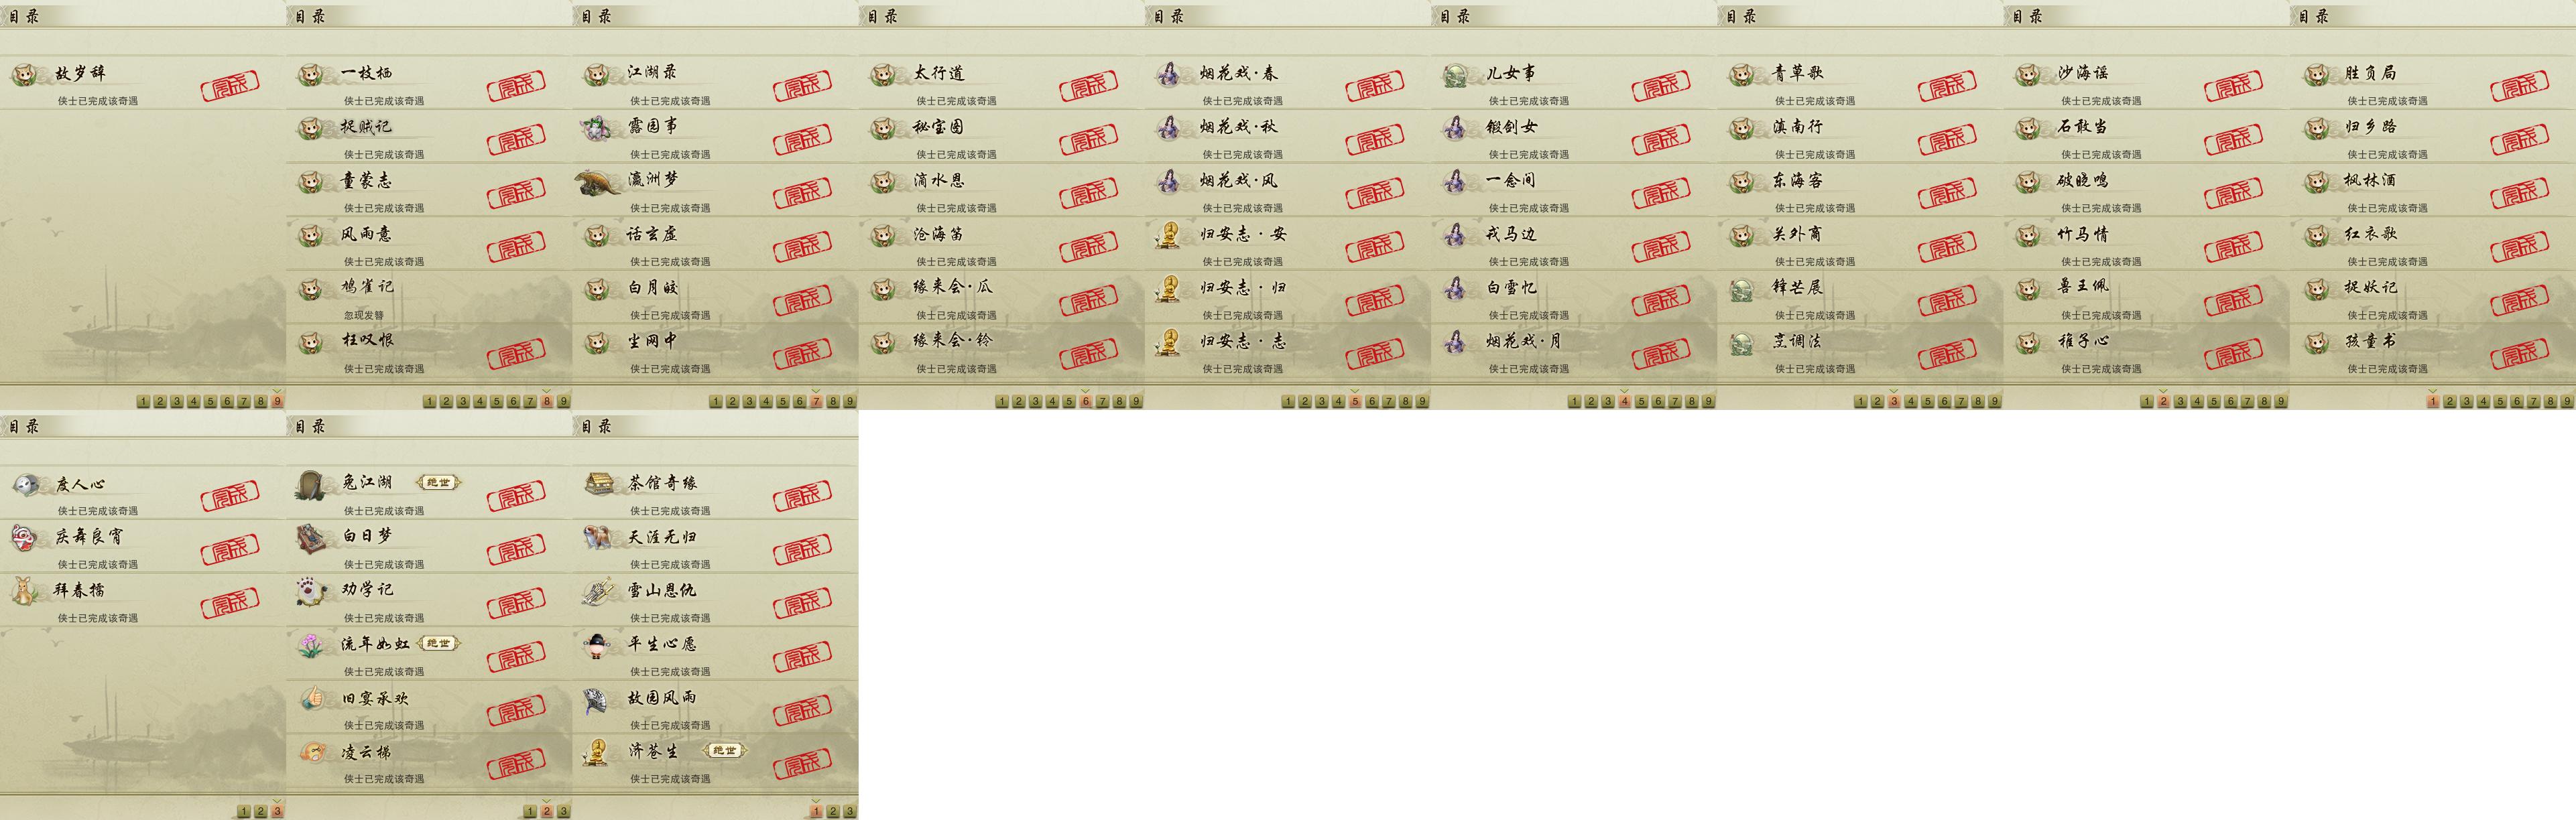This screenshot has width=2576, height=820.
Task: Select the 锋芒展 adventure entry
Action: (1860, 297)
